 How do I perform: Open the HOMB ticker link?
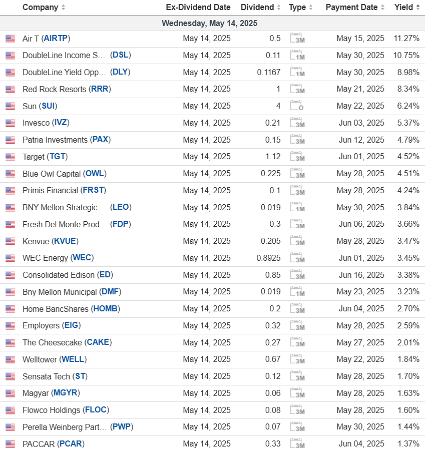pyautogui.click(x=106, y=309)
